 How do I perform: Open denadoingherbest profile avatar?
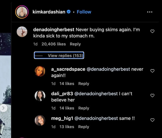coord(22,32)
